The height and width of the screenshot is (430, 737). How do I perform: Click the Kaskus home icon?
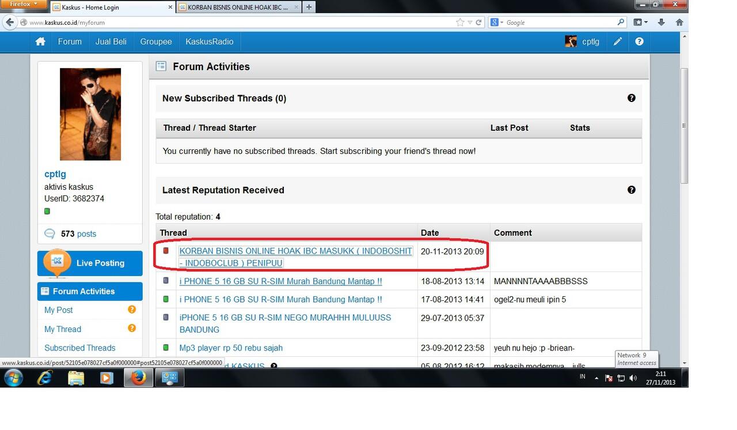pyautogui.click(x=40, y=42)
